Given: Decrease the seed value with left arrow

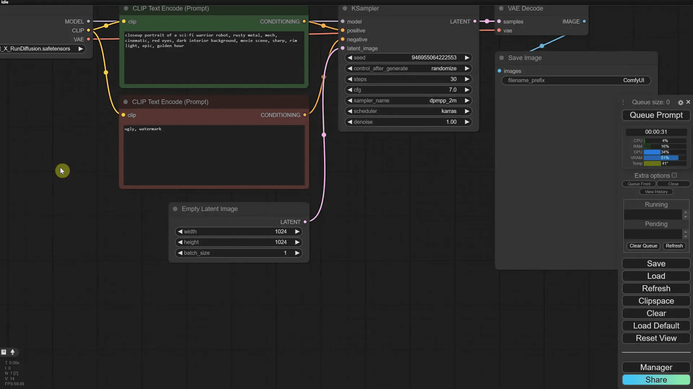Looking at the screenshot, I should [x=350, y=58].
